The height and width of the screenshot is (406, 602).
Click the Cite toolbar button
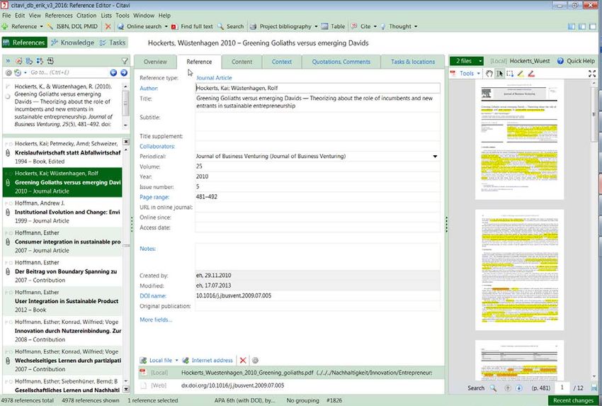(x=361, y=26)
